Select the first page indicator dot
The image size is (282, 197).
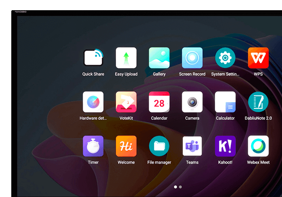click(x=175, y=187)
